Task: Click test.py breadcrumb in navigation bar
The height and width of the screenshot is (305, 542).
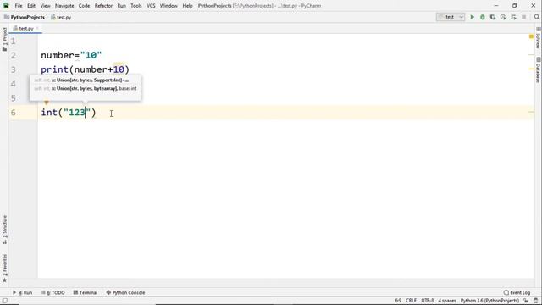Action: (x=61, y=17)
